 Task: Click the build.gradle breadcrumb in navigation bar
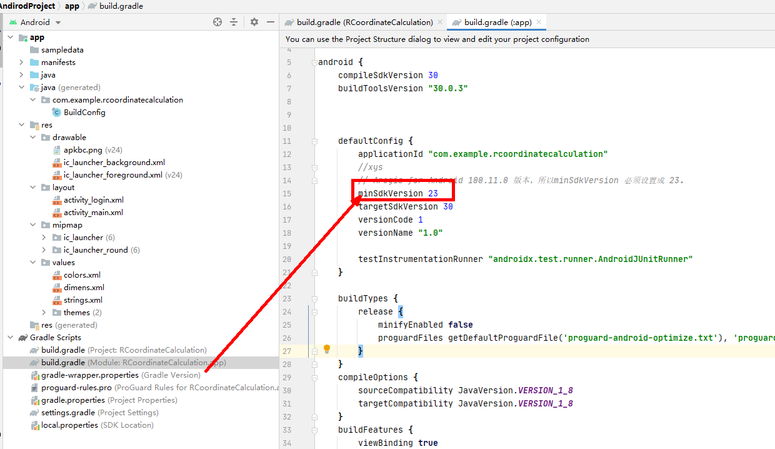[x=116, y=6]
